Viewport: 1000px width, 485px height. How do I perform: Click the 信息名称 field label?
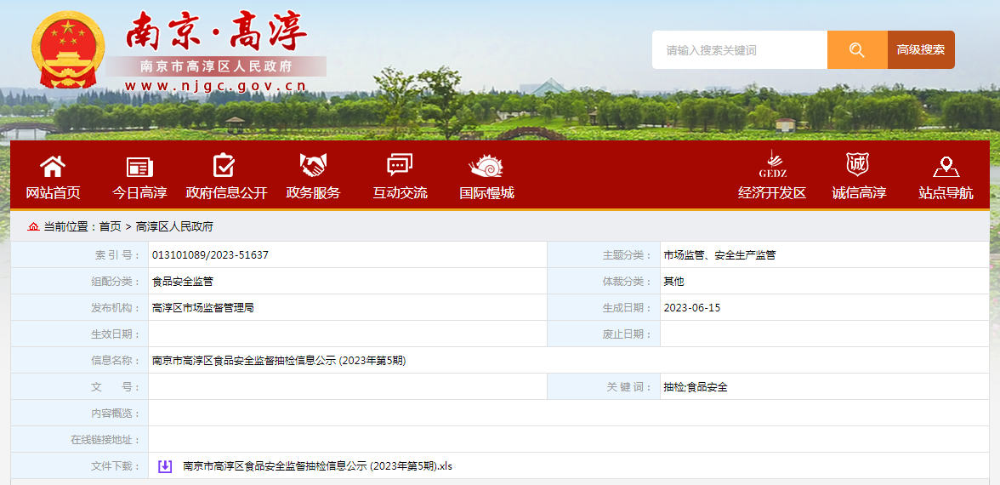point(116,361)
